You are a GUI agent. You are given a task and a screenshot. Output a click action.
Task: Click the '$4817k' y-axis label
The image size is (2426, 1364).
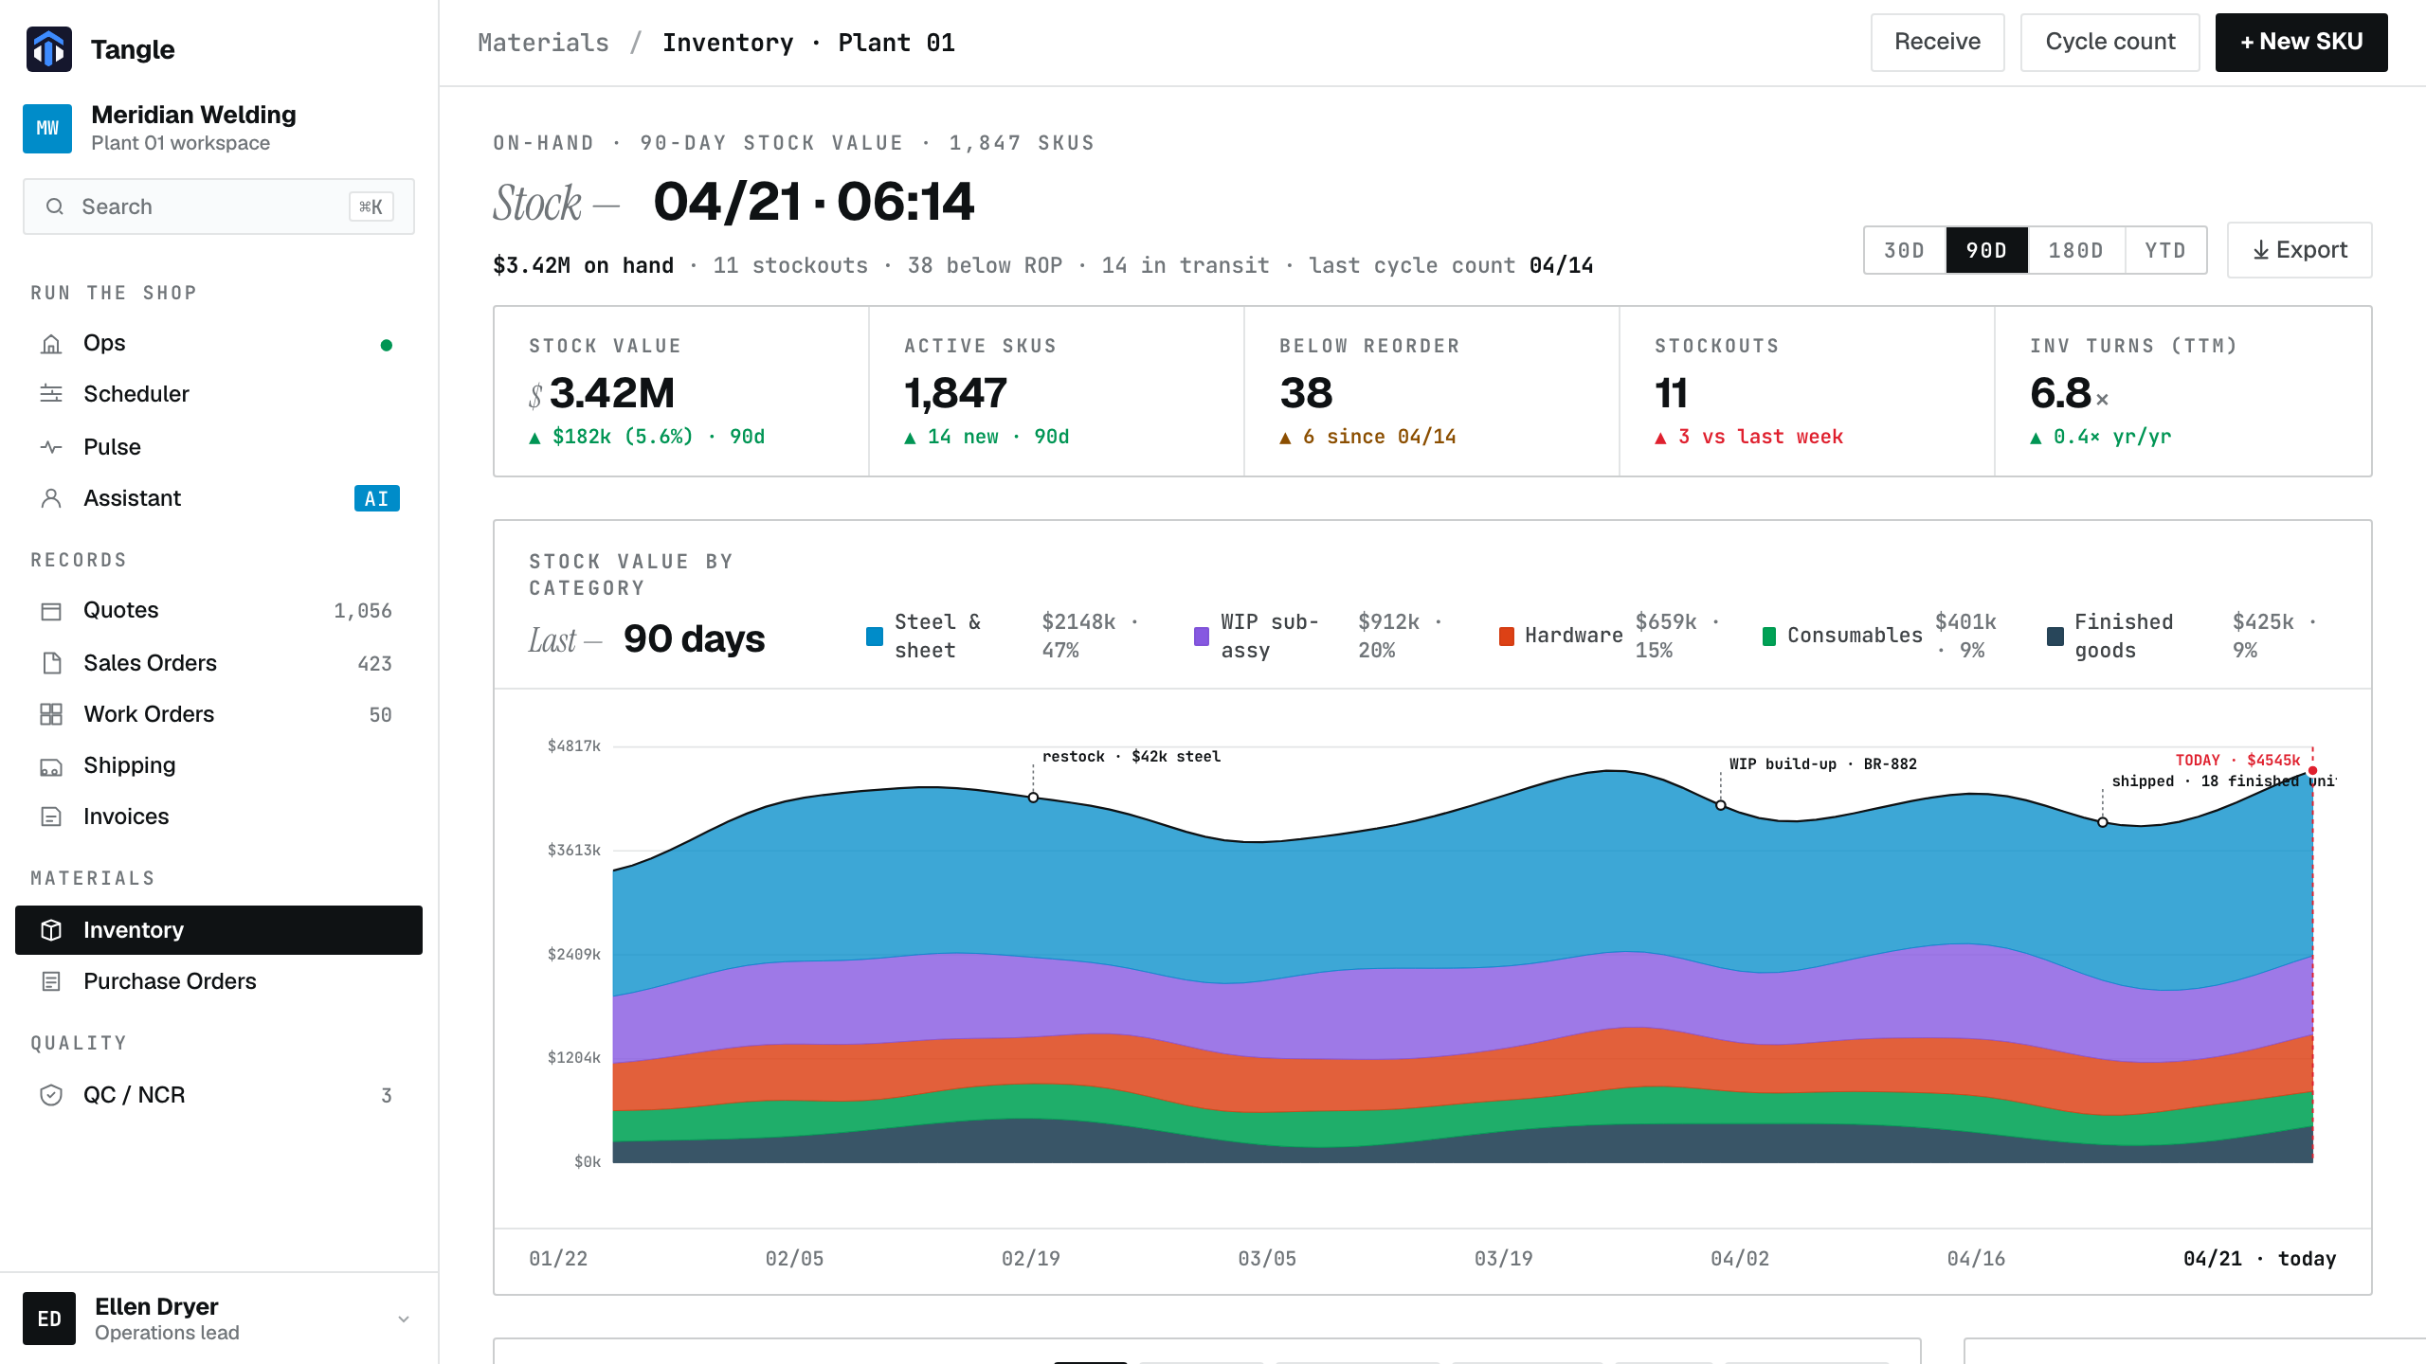pyautogui.click(x=574, y=746)
